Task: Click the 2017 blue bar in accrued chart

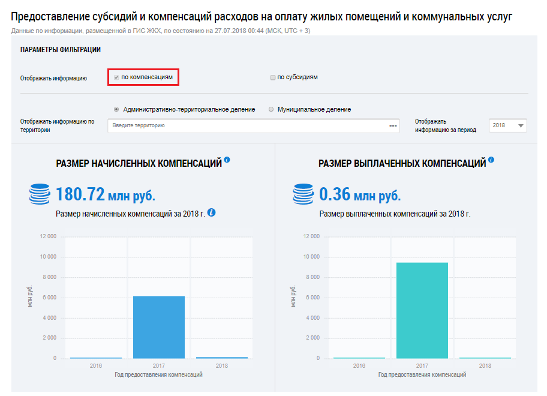Action: (159, 327)
